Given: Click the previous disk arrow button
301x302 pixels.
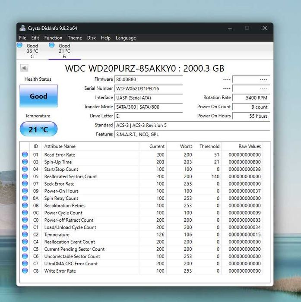Looking at the screenshot, I should click(x=24, y=68).
